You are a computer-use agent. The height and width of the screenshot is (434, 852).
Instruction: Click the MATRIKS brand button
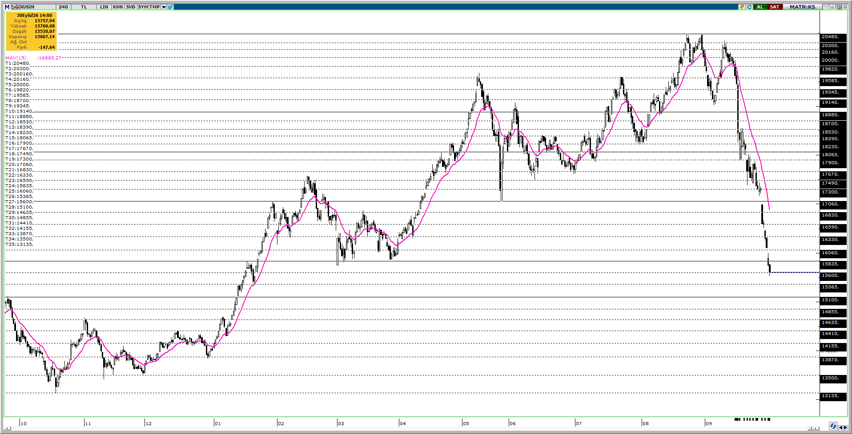pyautogui.click(x=803, y=7)
